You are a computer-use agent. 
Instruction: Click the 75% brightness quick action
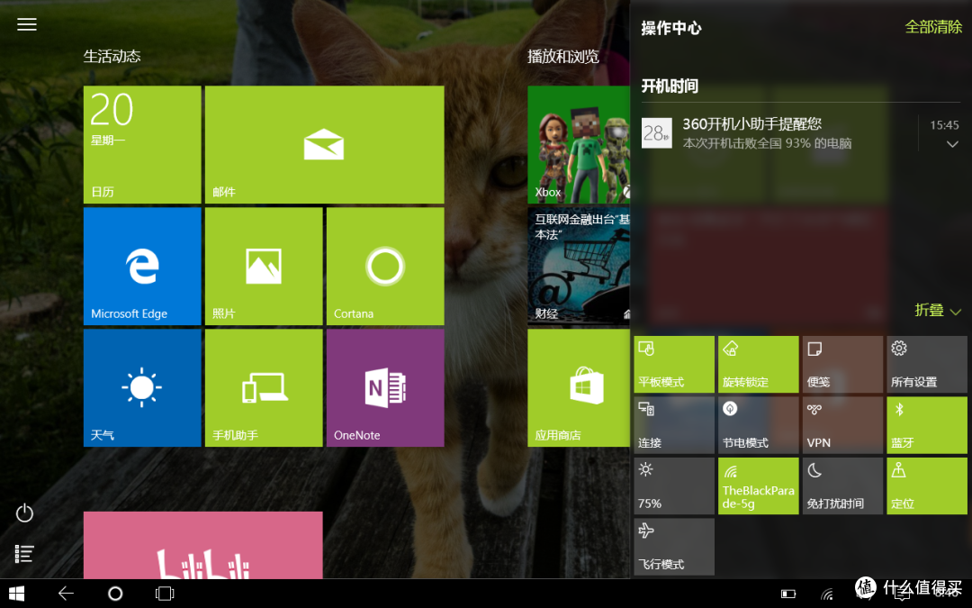click(674, 486)
